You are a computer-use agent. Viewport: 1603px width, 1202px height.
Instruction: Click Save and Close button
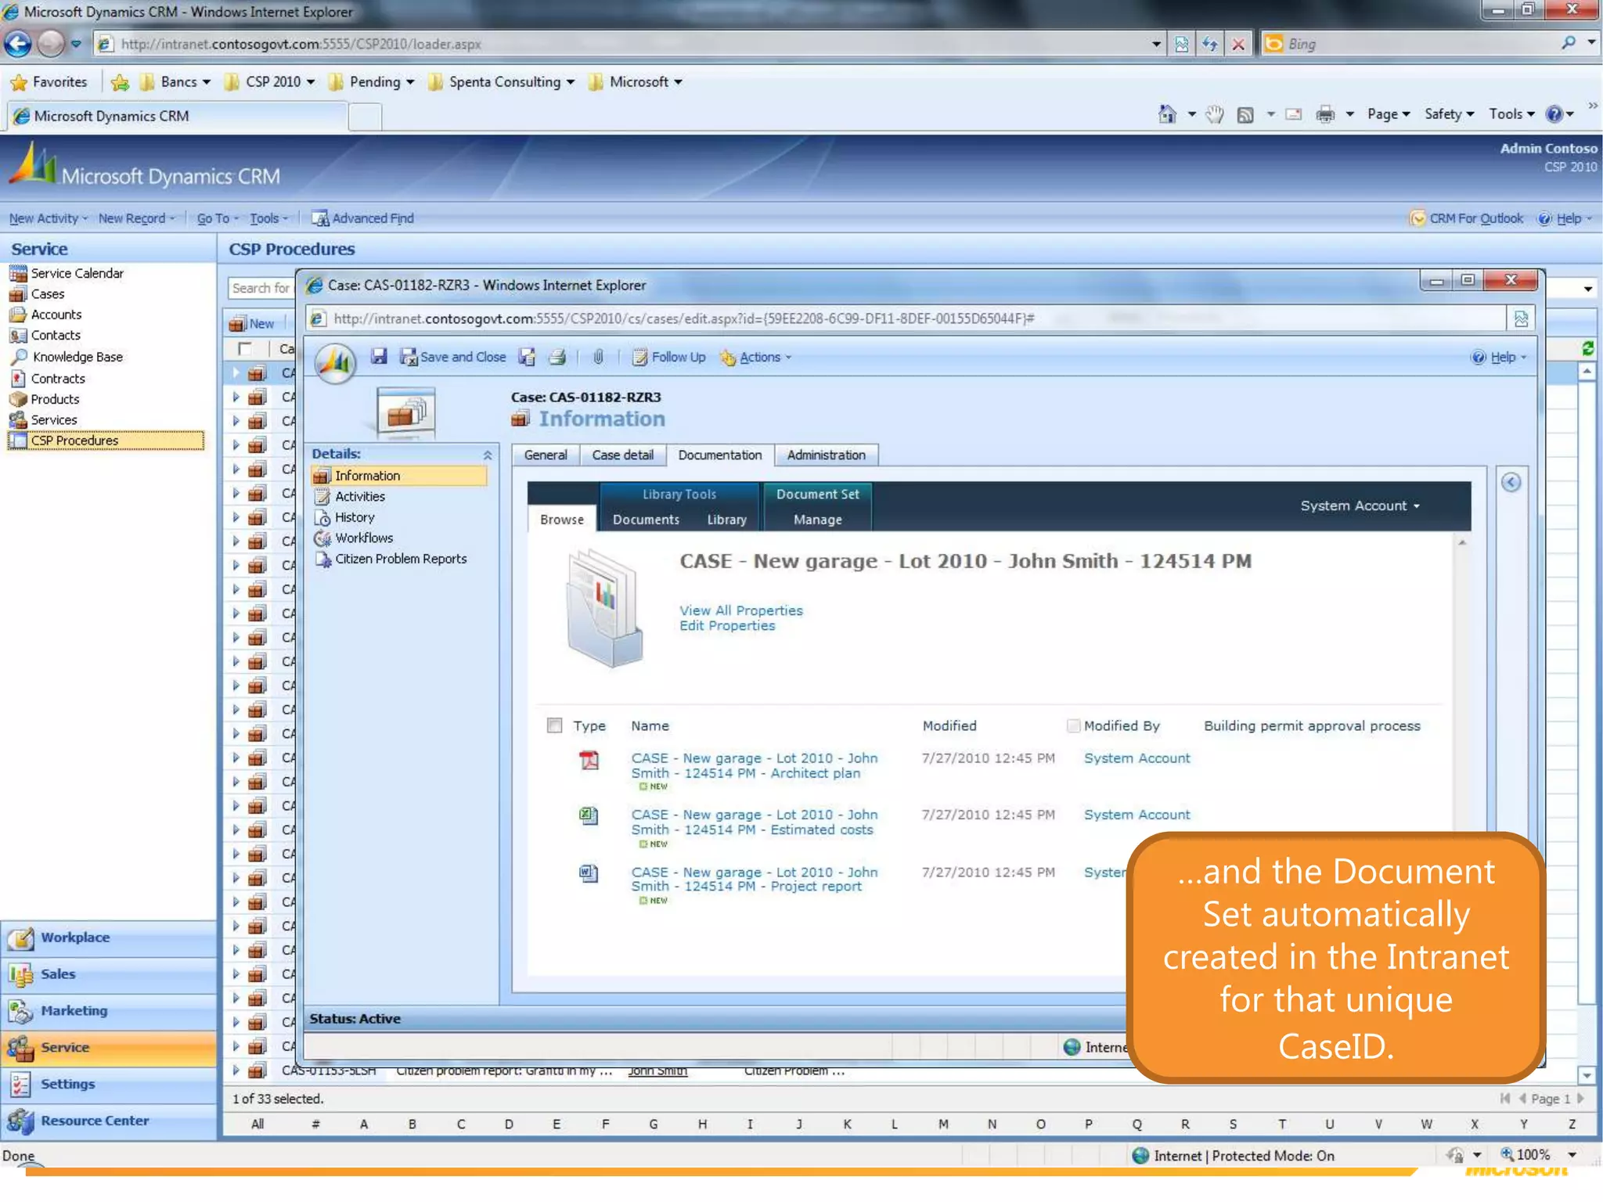coord(453,357)
